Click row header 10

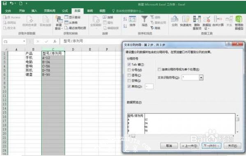(x=5, y=91)
